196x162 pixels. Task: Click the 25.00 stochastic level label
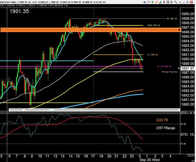[x=183, y=124]
